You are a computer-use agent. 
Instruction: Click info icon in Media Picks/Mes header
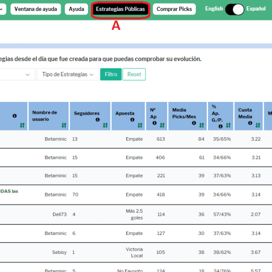(194, 123)
